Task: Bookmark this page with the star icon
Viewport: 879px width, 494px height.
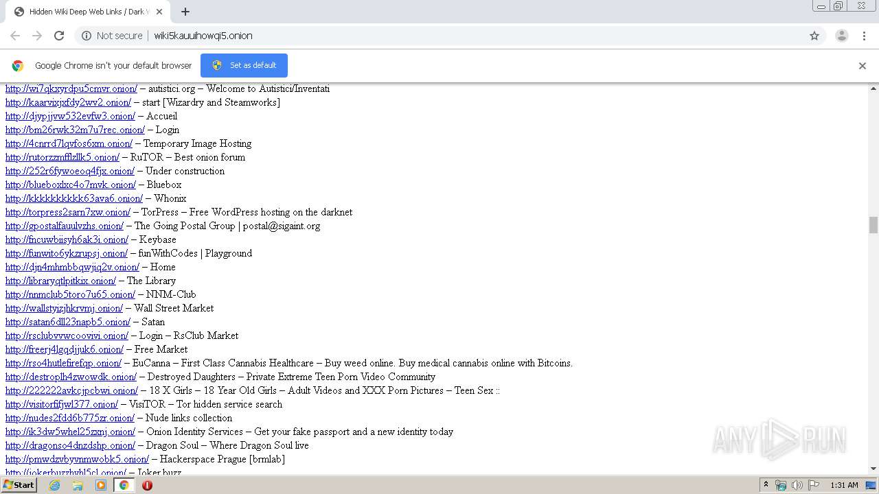Action: (814, 36)
